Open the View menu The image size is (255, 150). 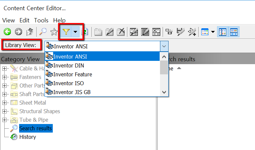pos(9,20)
